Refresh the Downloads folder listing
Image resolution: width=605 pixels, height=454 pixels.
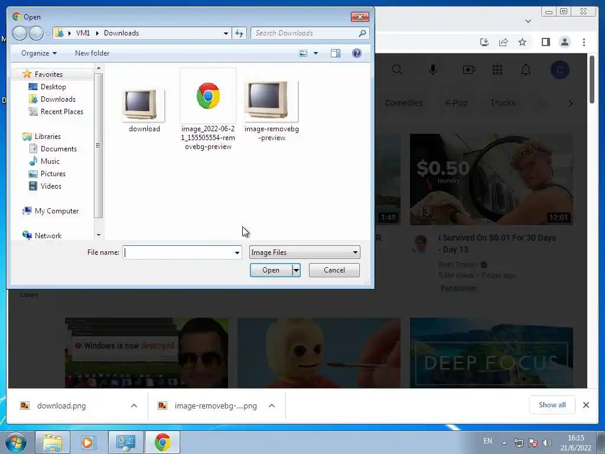coord(239,33)
